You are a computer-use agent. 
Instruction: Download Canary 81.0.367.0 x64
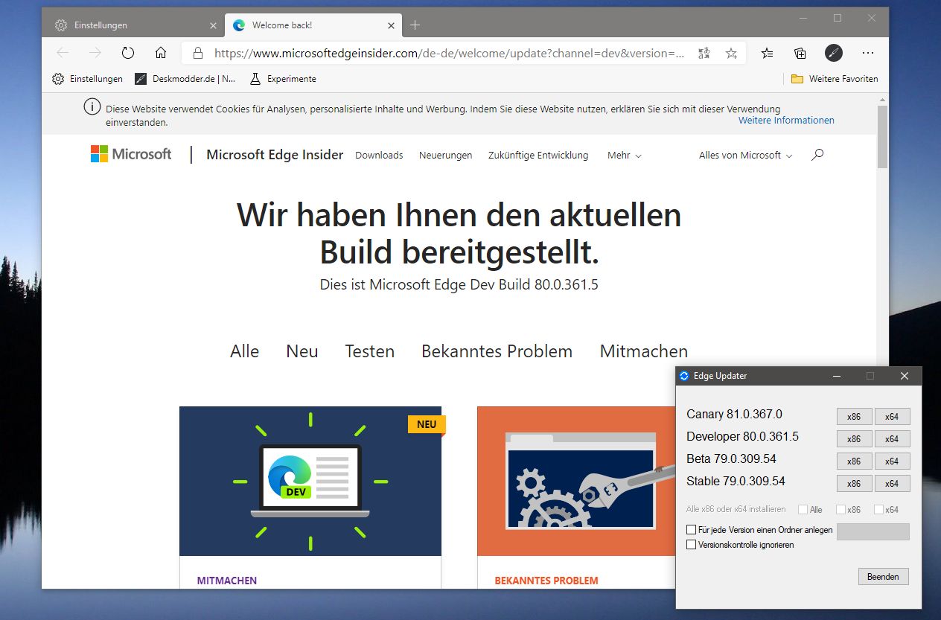(x=892, y=417)
